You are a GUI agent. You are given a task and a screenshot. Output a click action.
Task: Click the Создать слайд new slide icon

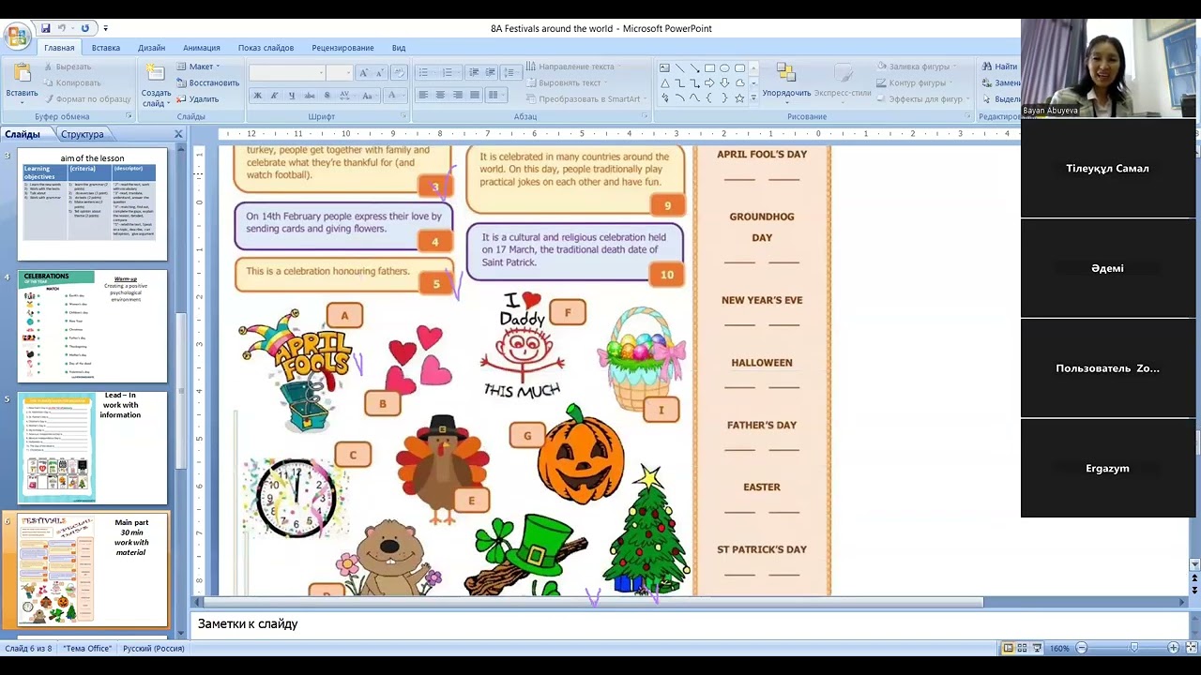pyautogui.click(x=154, y=72)
